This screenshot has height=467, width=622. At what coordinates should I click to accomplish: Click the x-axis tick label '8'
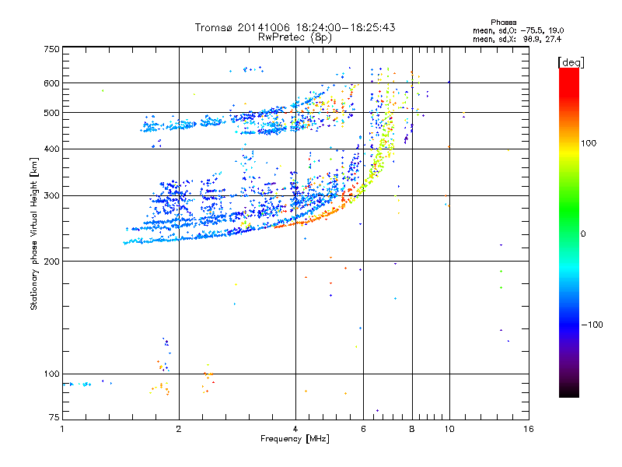(x=412, y=429)
